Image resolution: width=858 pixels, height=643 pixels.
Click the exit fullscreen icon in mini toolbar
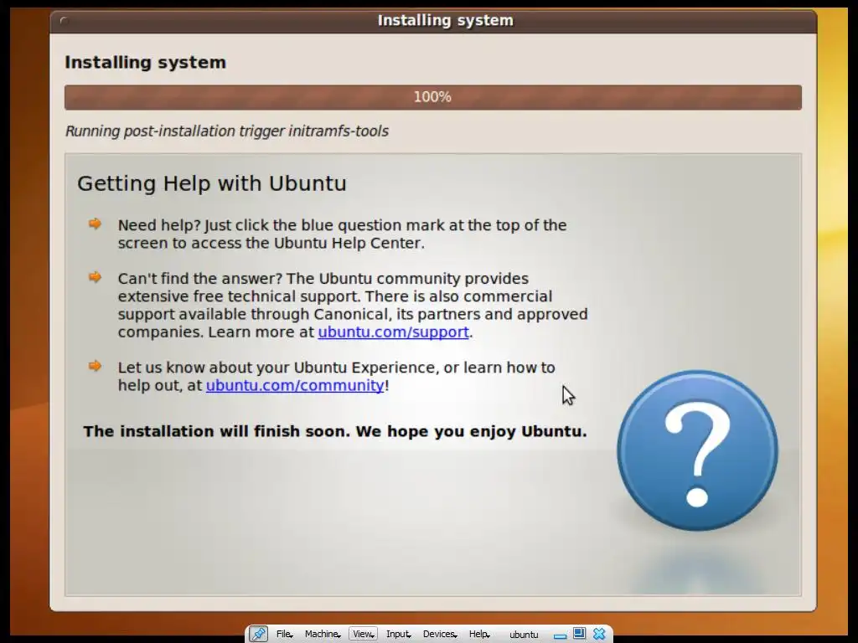[x=579, y=633]
